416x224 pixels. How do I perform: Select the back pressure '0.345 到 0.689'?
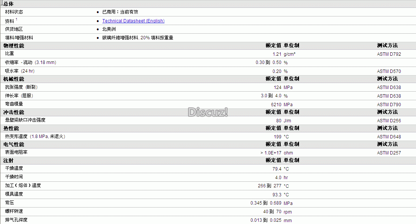[x=266, y=203]
